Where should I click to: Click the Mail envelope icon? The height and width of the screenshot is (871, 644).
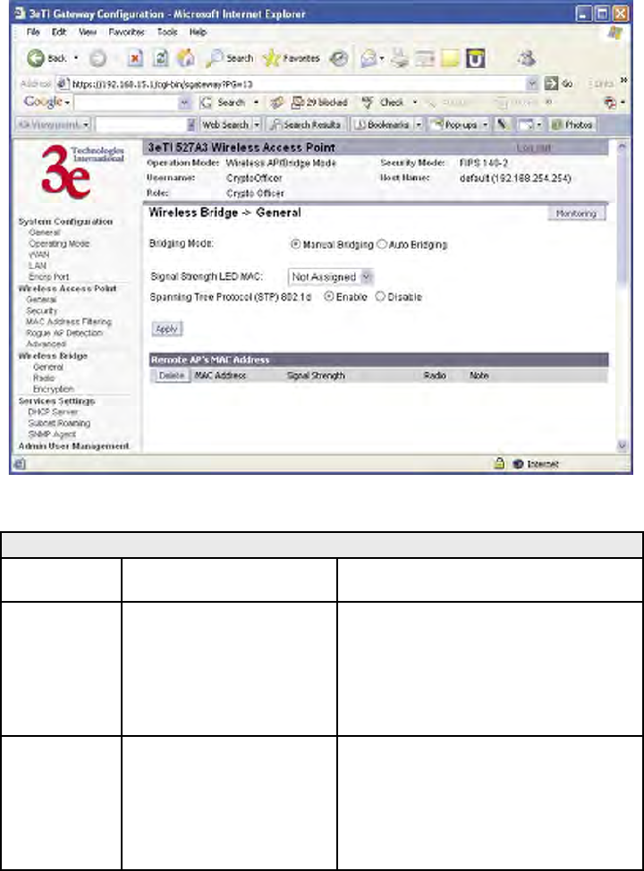point(369,58)
